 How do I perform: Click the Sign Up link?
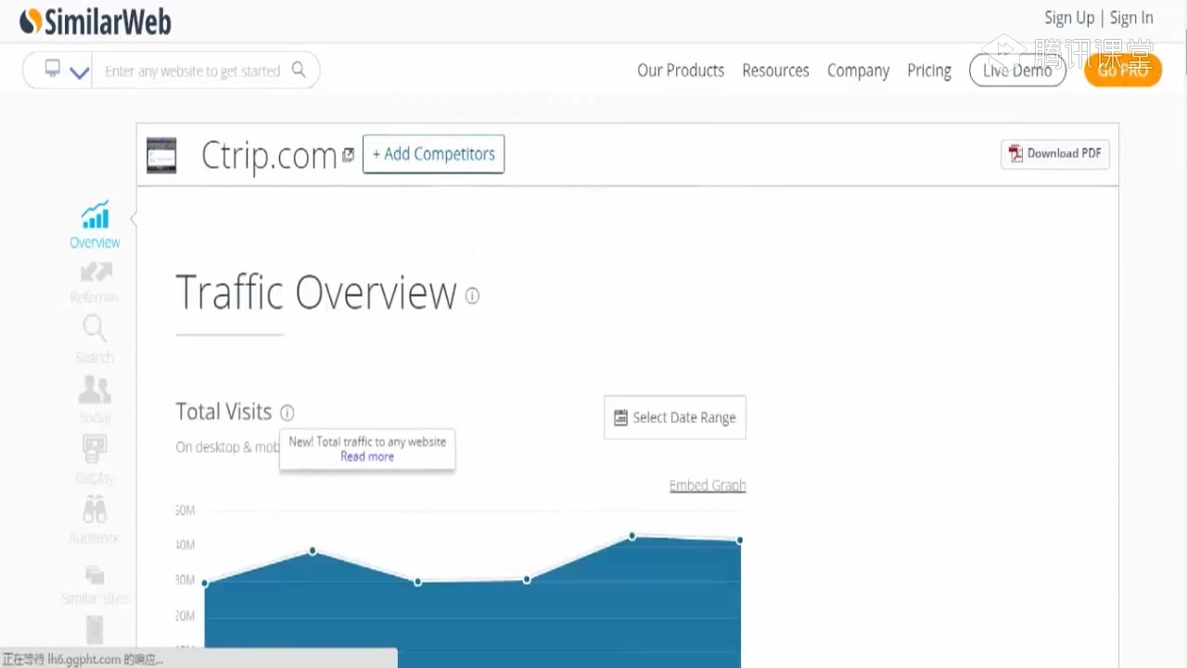[1069, 18]
